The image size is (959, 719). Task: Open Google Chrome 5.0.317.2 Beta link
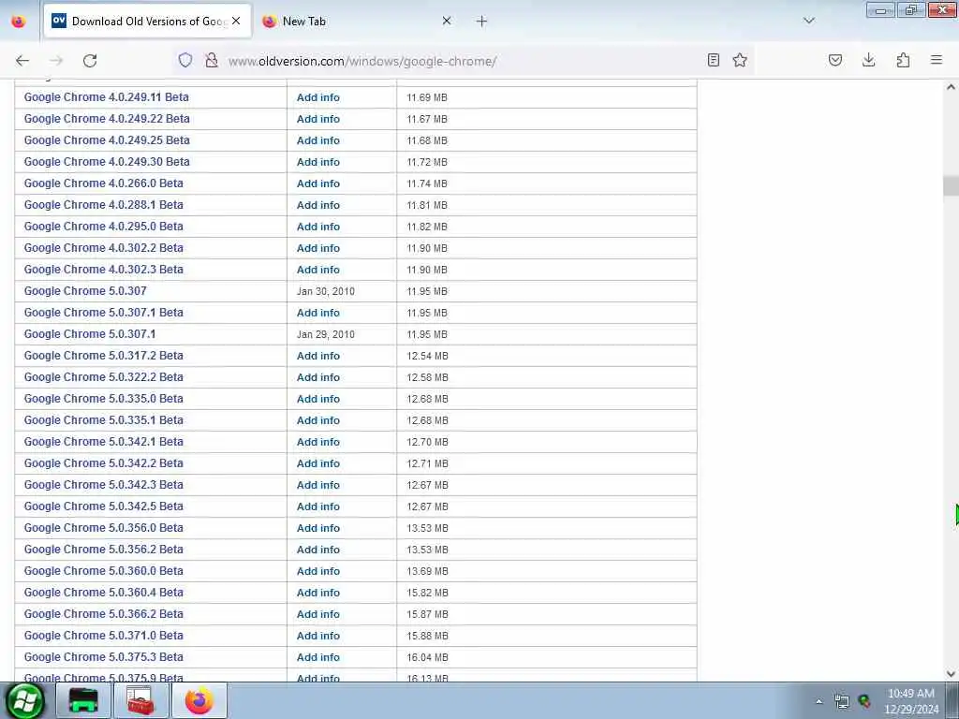click(x=103, y=356)
